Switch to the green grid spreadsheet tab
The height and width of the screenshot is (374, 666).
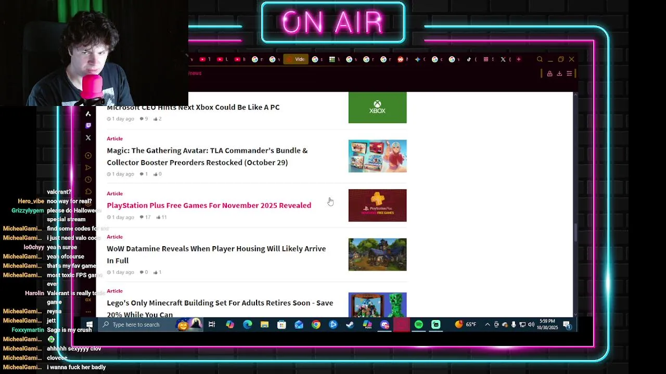(x=334, y=59)
